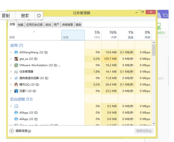The height and width of the screenshot is (142, 174).
Task: Switch to the 服务 tab
Action: [78, 25]
